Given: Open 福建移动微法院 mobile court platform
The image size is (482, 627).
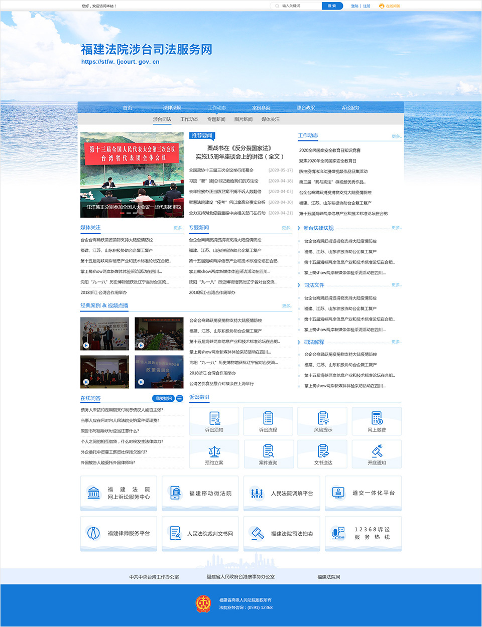Looking at the screenshot, I should (200, 493).
